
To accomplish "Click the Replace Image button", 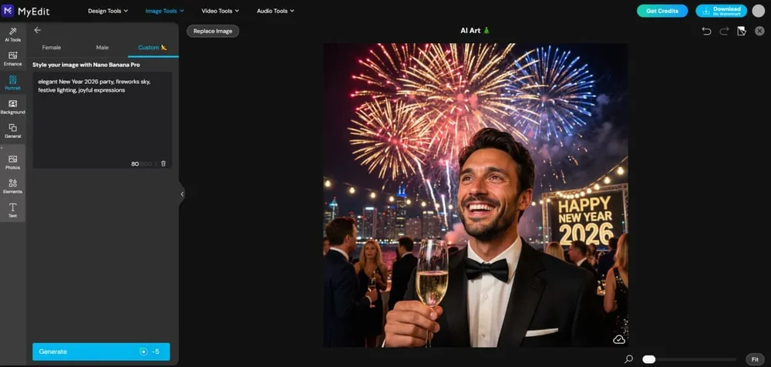I will tap(213, 31).
